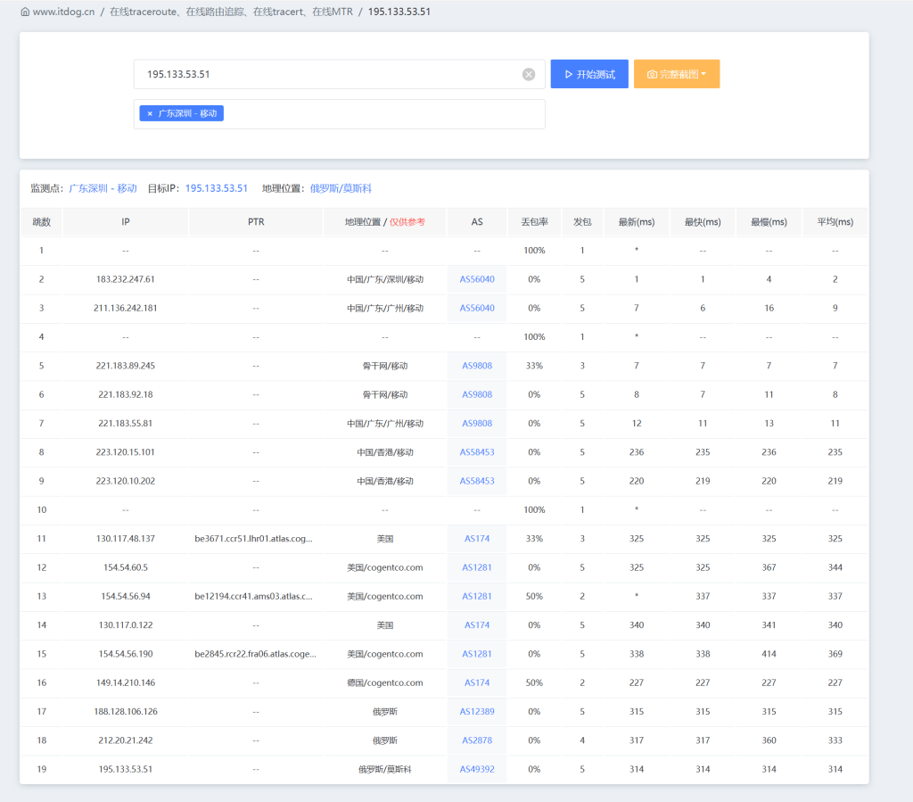The height and width of the screenshot is (802, 913).
Task: Open AS1281 link for 154.54.56.94
Action: 477,597
